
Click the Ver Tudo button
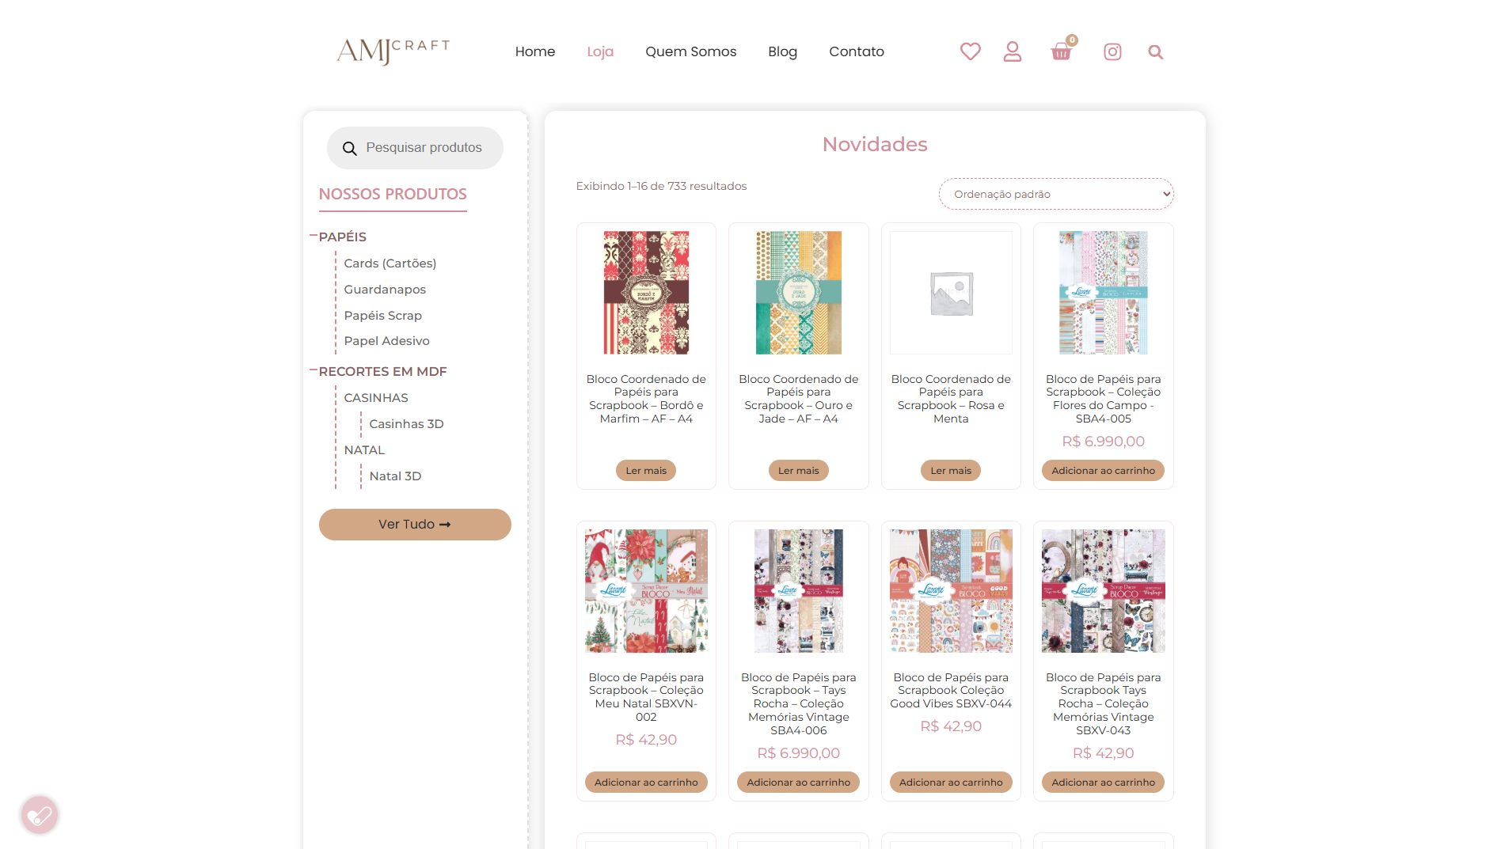(415, 525)
